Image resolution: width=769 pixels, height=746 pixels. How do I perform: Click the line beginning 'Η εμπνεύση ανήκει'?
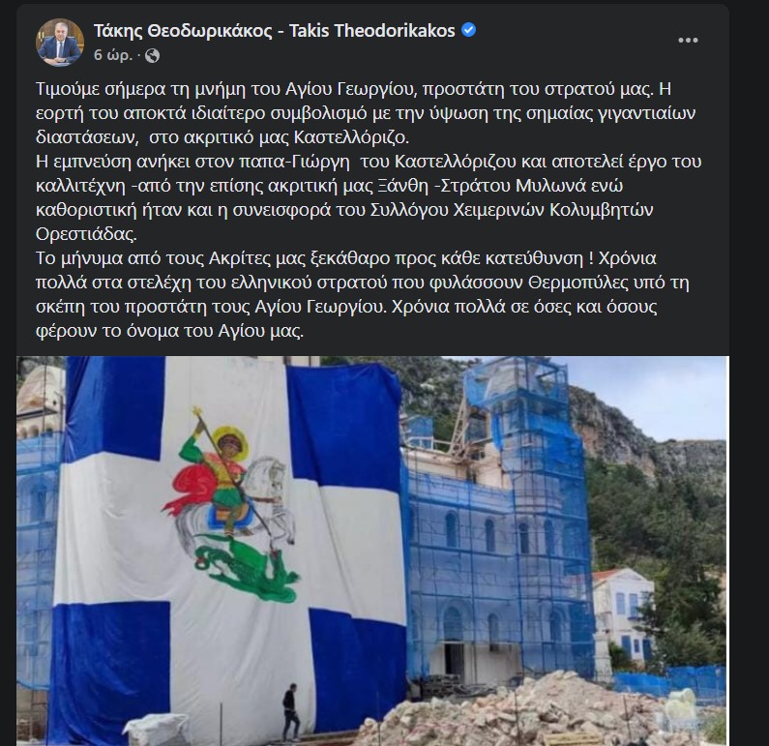click(x=369, y=162)
